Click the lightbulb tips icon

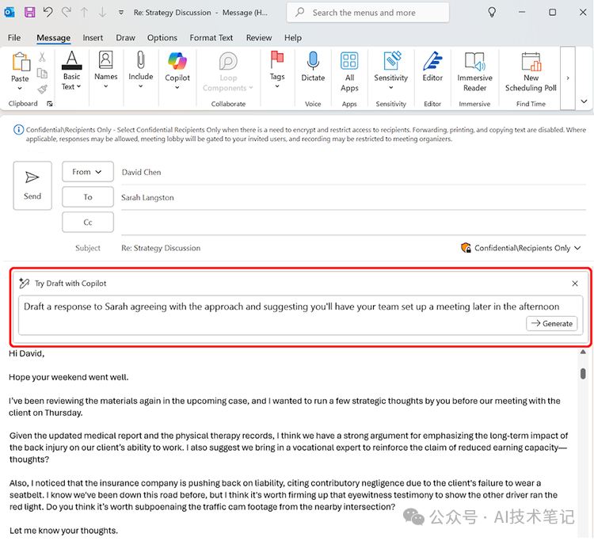(492, 13)
